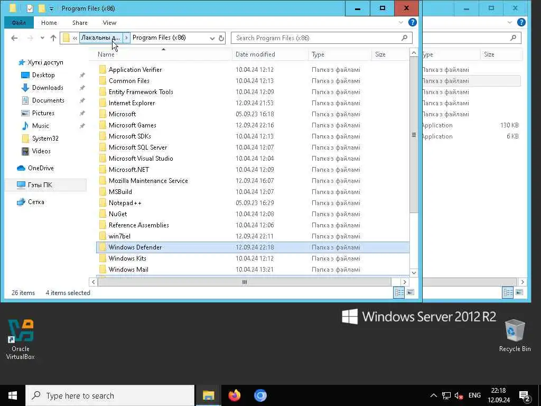Select the Notepad++ folder
541x406 pixels.
point(125,202)
